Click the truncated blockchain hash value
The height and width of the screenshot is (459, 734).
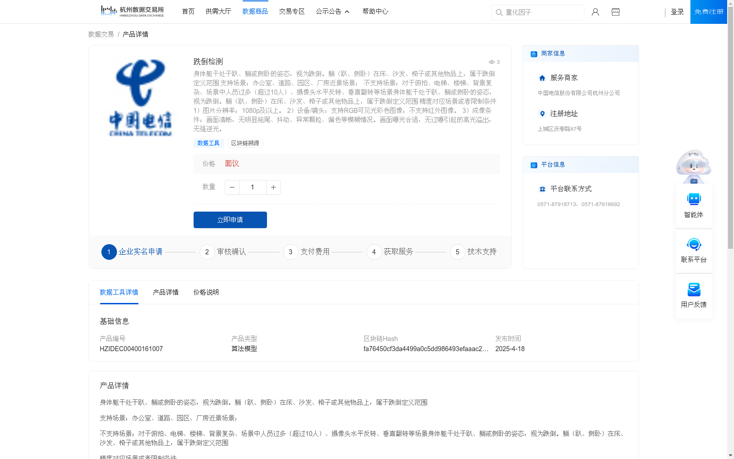[x=426, y=349]
